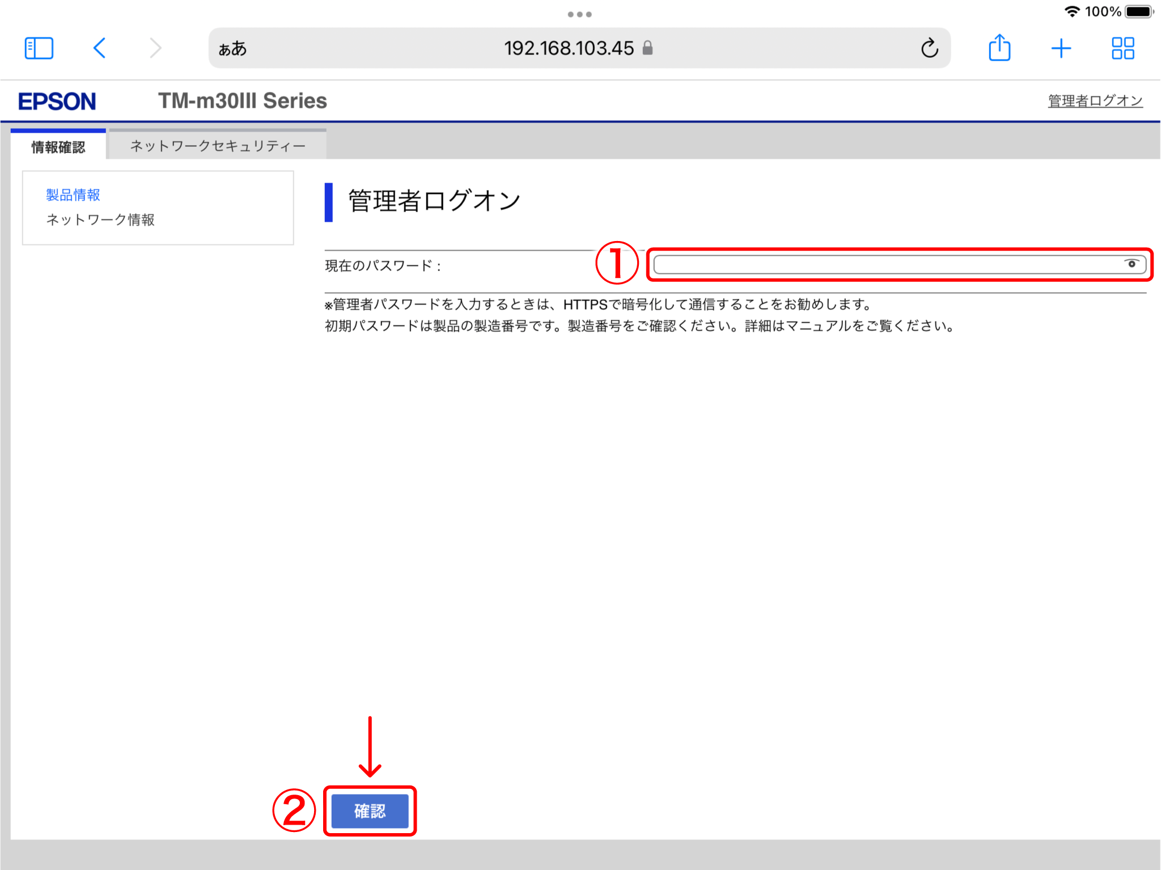1161x870 pixels.
Task: Click the 現在のパスワード label
Action: click(383, 265)
